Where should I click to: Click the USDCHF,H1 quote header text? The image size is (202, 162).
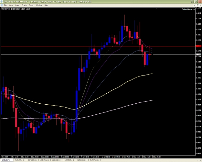16,9
